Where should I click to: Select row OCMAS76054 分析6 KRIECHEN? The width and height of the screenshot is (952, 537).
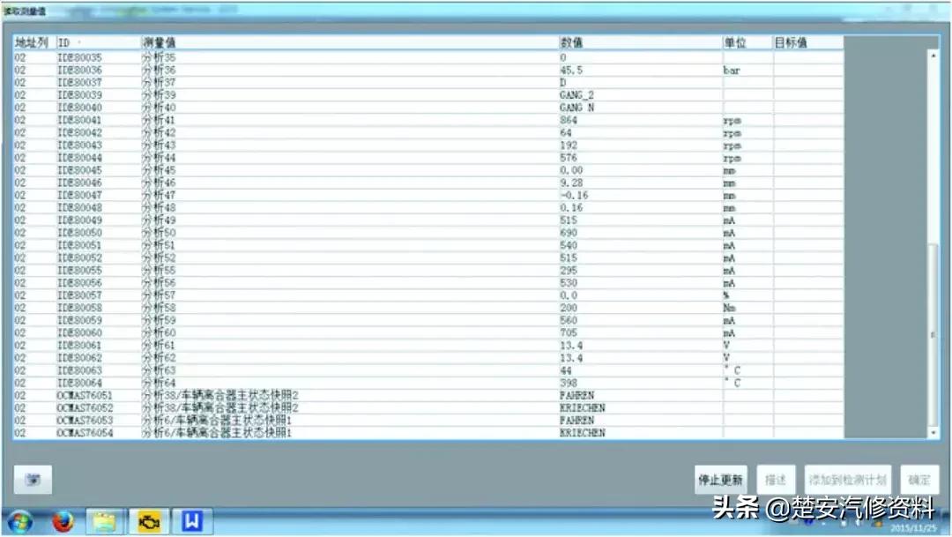(x=428, y=433)
